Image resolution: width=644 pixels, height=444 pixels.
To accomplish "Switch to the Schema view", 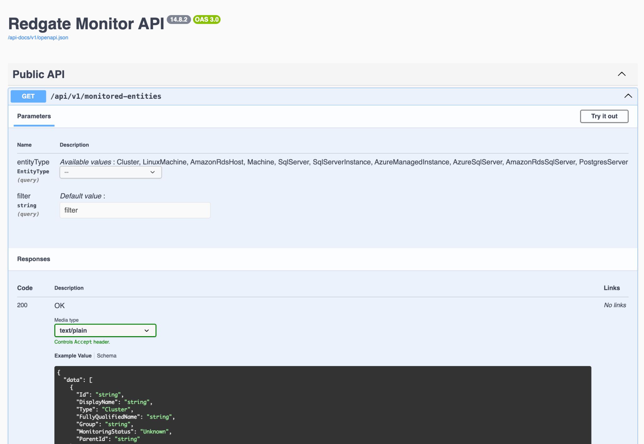I will click(x=107, y=355).
